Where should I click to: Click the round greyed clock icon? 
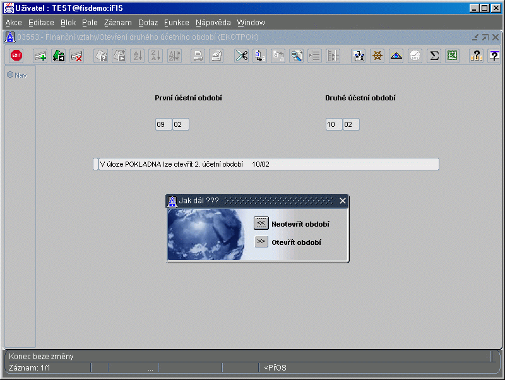point(415,56)
